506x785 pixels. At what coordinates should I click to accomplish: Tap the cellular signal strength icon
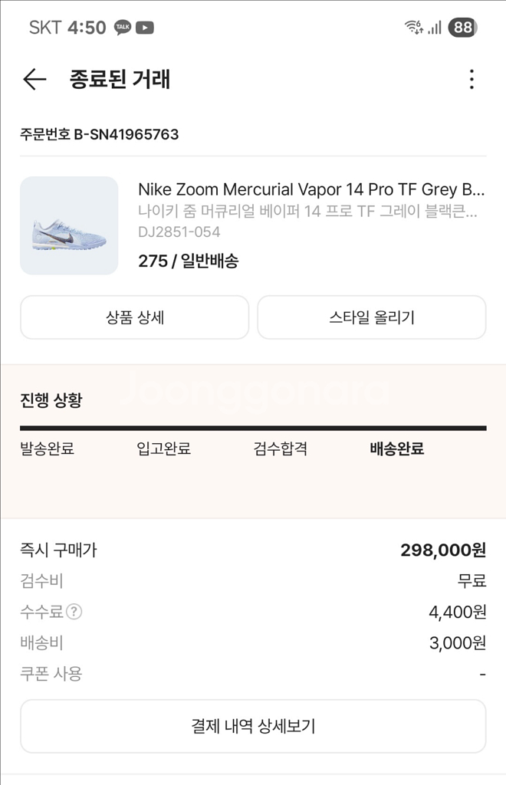point(435,28)
